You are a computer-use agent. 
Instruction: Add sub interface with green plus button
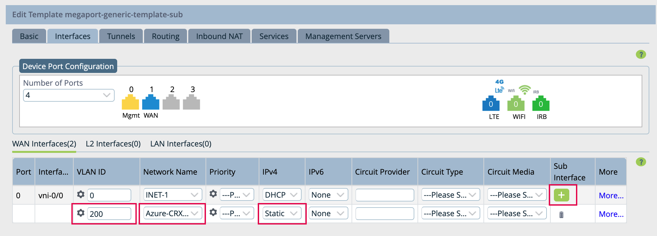(x=561, y=195)
